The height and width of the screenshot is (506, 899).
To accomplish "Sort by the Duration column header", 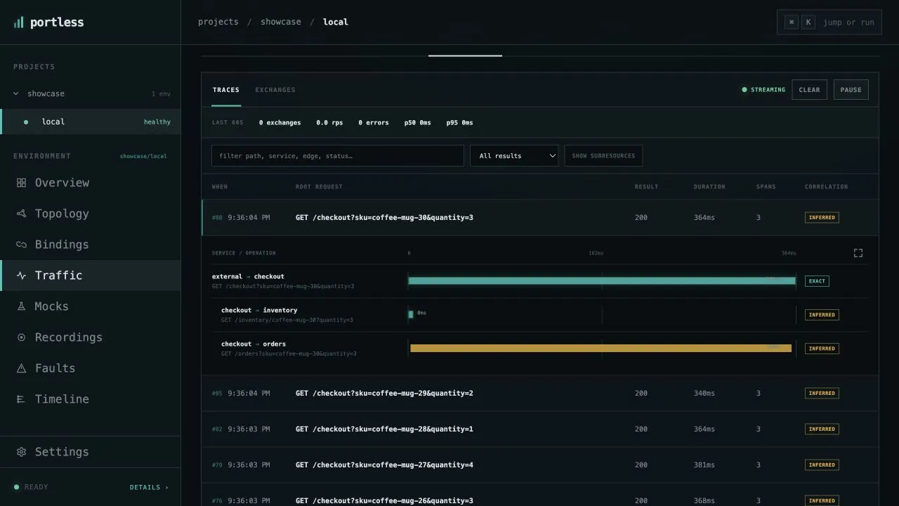I will [x=709, y=187].
